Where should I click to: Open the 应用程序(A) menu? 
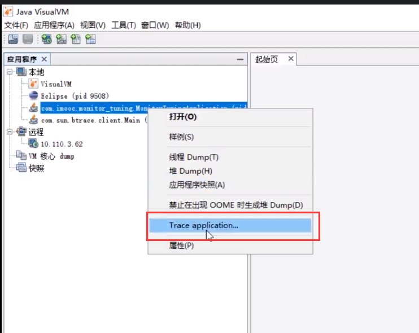[54, 25]
